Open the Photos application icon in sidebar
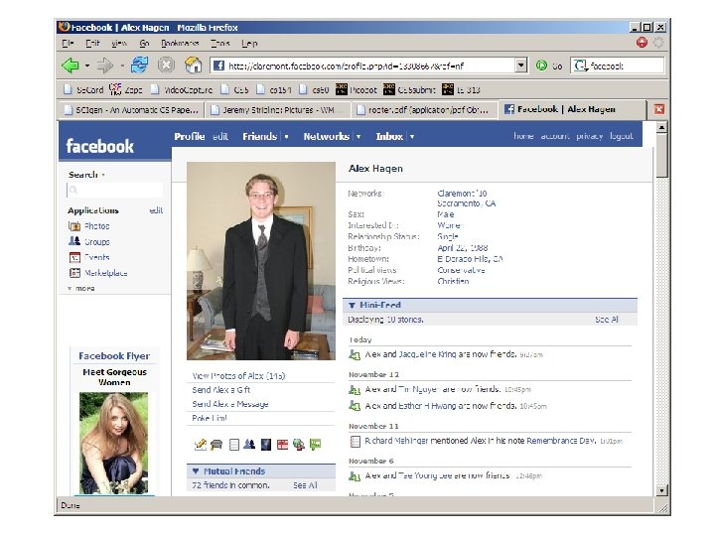 pos(73,226)
